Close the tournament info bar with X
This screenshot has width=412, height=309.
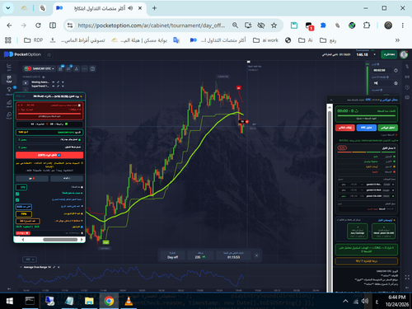(x=256, y=255)
